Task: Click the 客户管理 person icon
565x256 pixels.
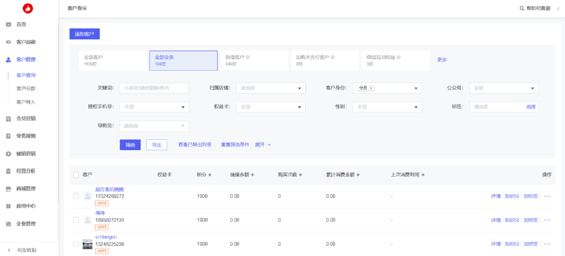Action: coord(9,60)
